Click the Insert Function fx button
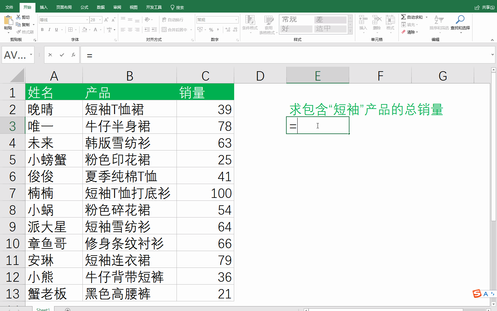 pyautogui.click(x=73, y=55)
